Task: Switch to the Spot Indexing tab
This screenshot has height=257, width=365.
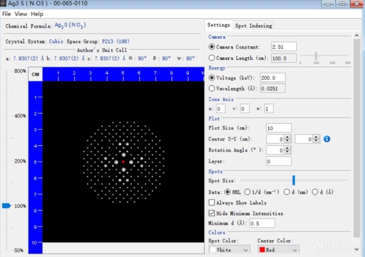Action: tap(253, 26)
